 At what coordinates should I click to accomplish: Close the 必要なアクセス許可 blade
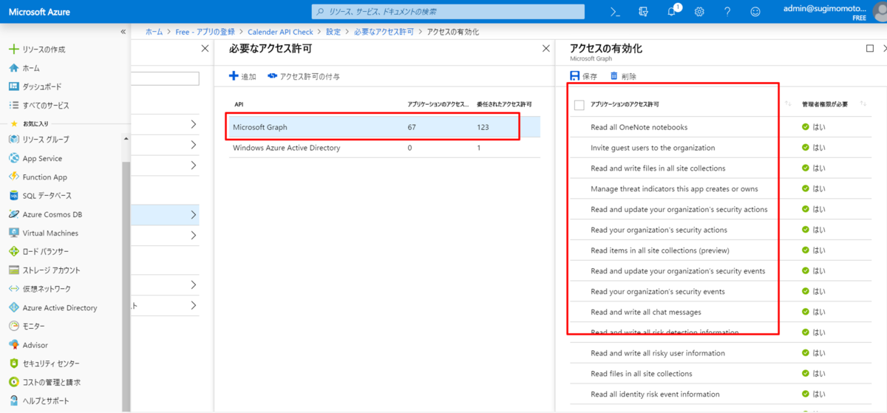[x=546, y=48]
